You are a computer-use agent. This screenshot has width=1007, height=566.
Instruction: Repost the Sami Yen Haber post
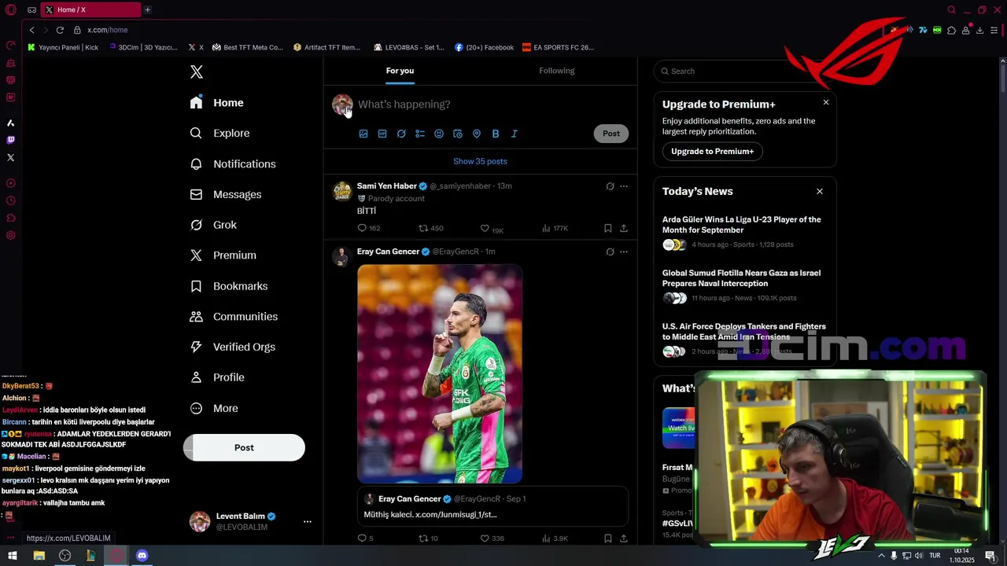coord(431,228)
